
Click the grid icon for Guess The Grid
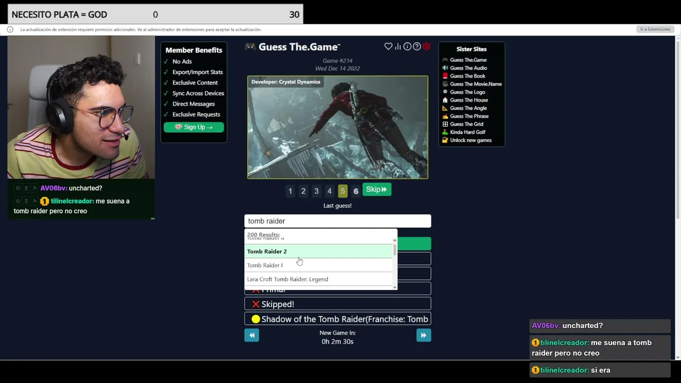point(445,124)
